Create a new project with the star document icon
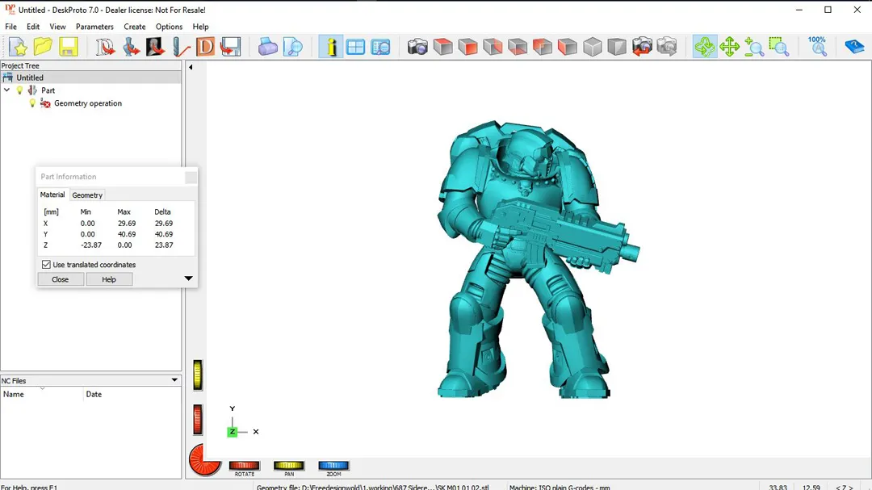872x490 pixels. (x=18, y=47)
